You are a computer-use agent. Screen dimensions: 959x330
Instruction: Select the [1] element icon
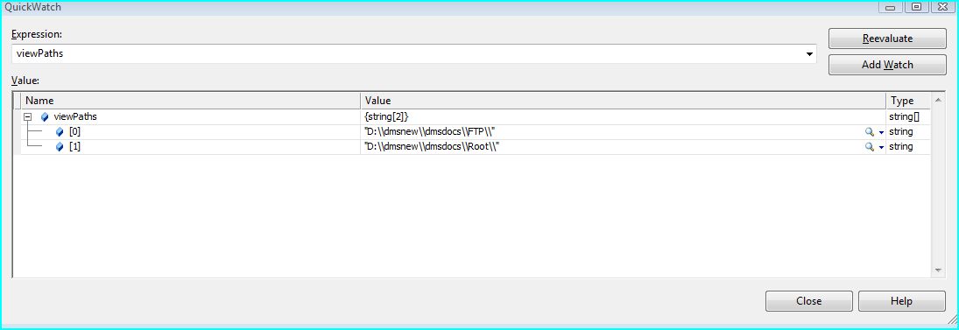60,147
